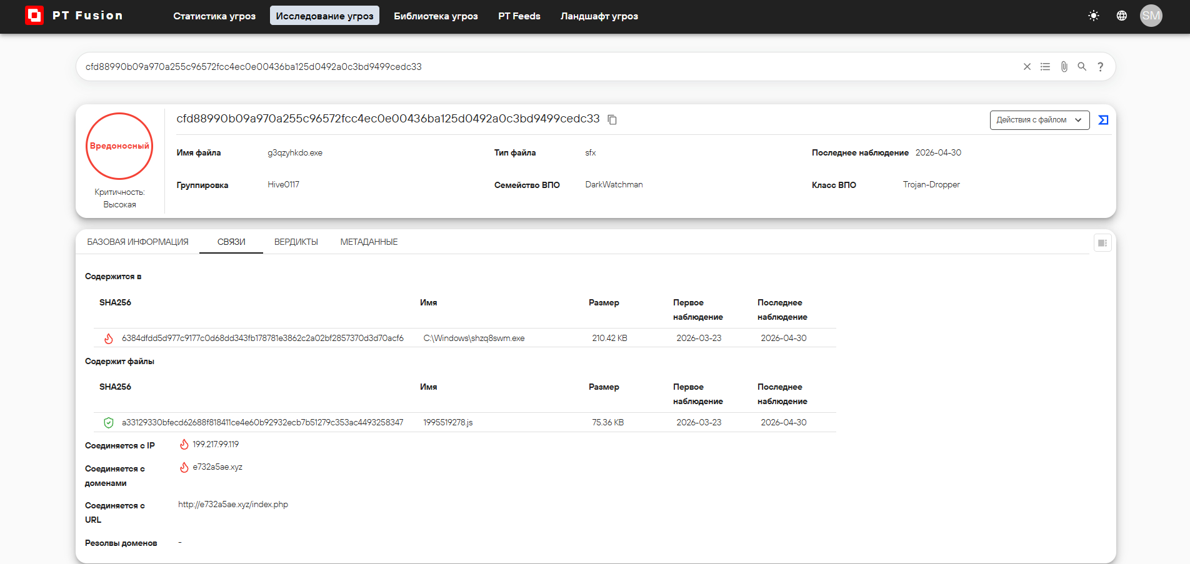1190x564 pixels.
Task: Click size value 75.36 KB
Action: 607,422
